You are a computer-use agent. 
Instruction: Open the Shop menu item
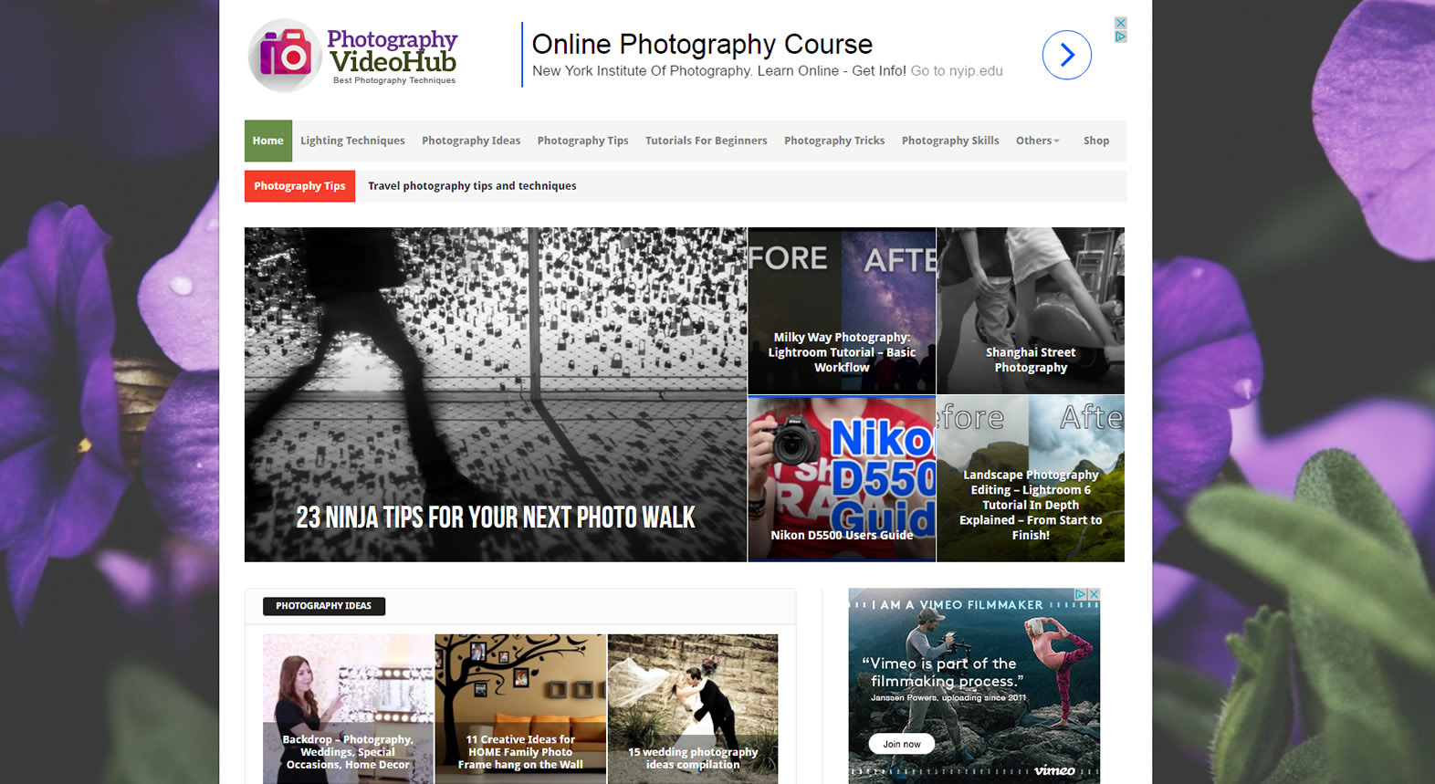(x=1096, y=141)
